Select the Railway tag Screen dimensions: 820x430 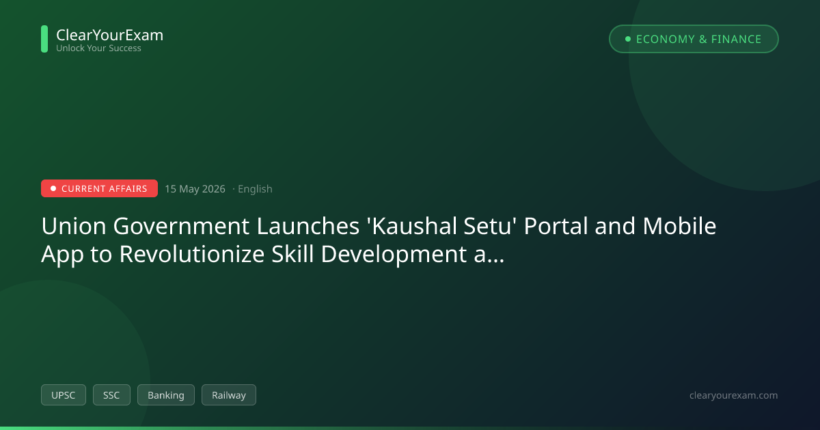click(229, 395)
